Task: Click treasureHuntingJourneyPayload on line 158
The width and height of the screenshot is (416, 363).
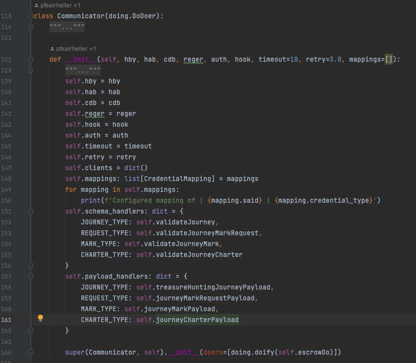Action: (213, 288)
